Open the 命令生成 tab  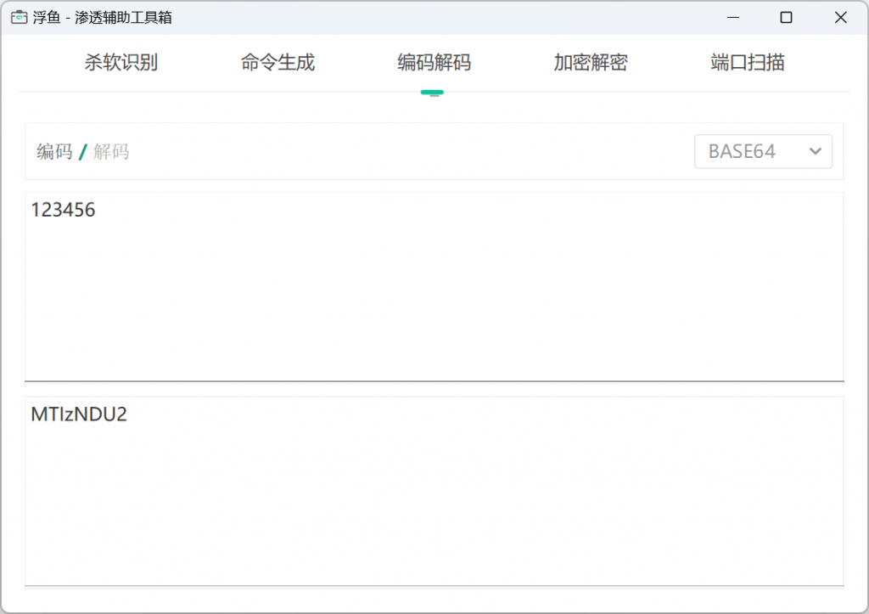point(277,62)
